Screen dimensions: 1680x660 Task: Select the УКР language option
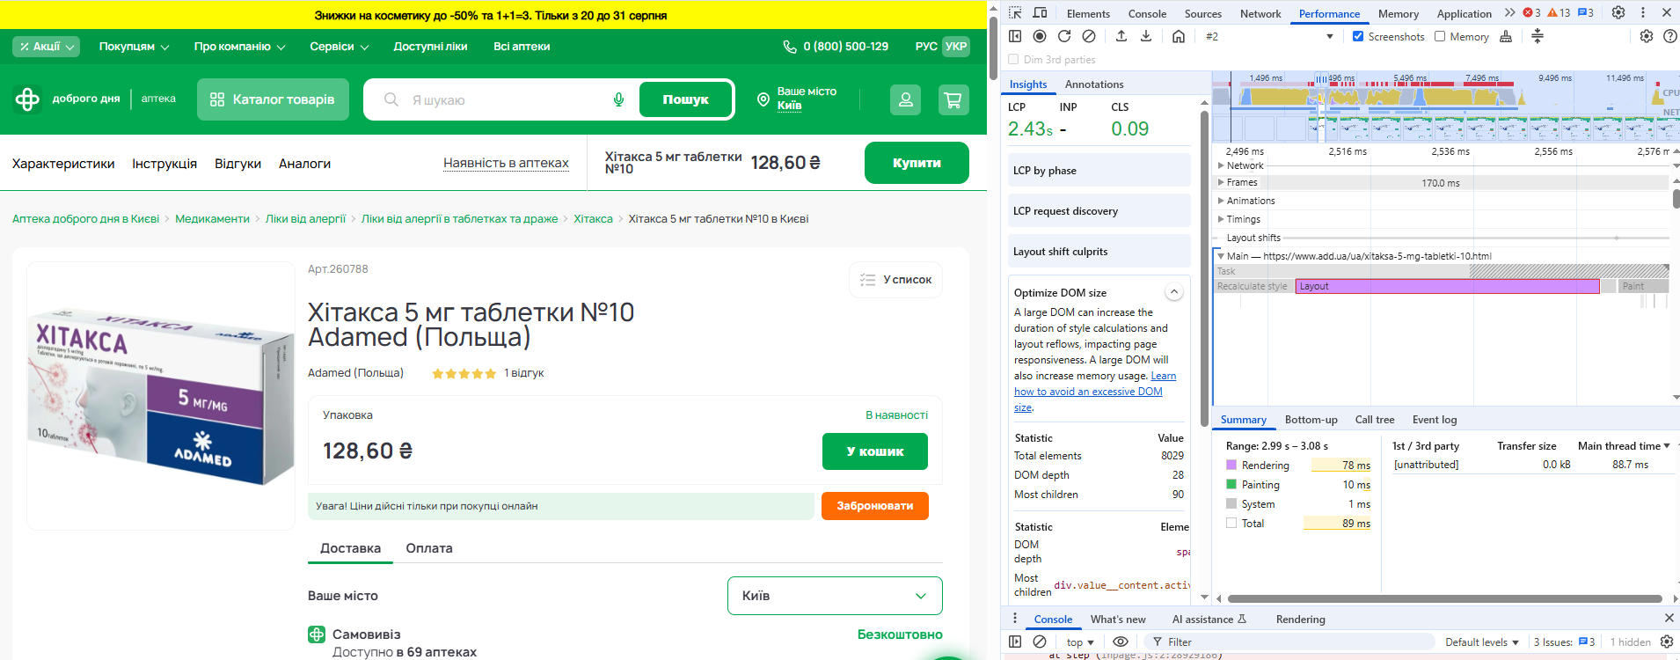click(956, 47)
